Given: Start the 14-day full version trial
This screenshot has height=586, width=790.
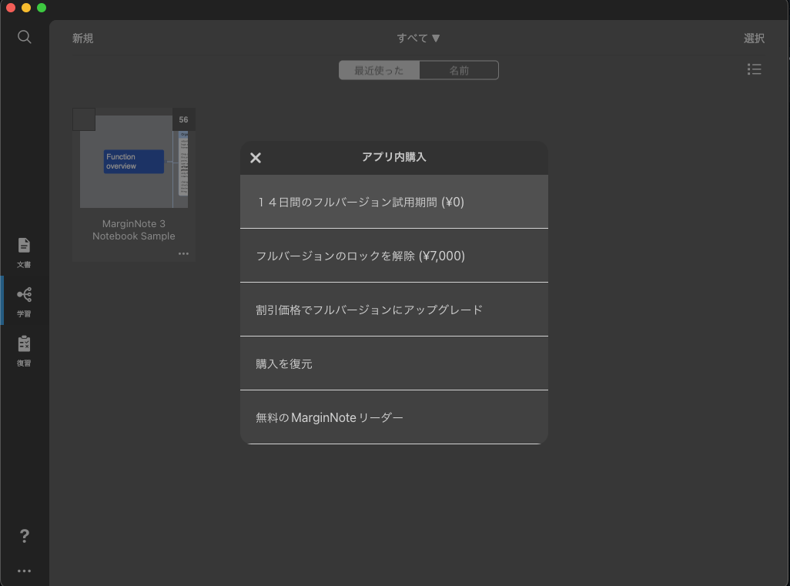Looking at the screenshot, I should [x=394, y=202].
